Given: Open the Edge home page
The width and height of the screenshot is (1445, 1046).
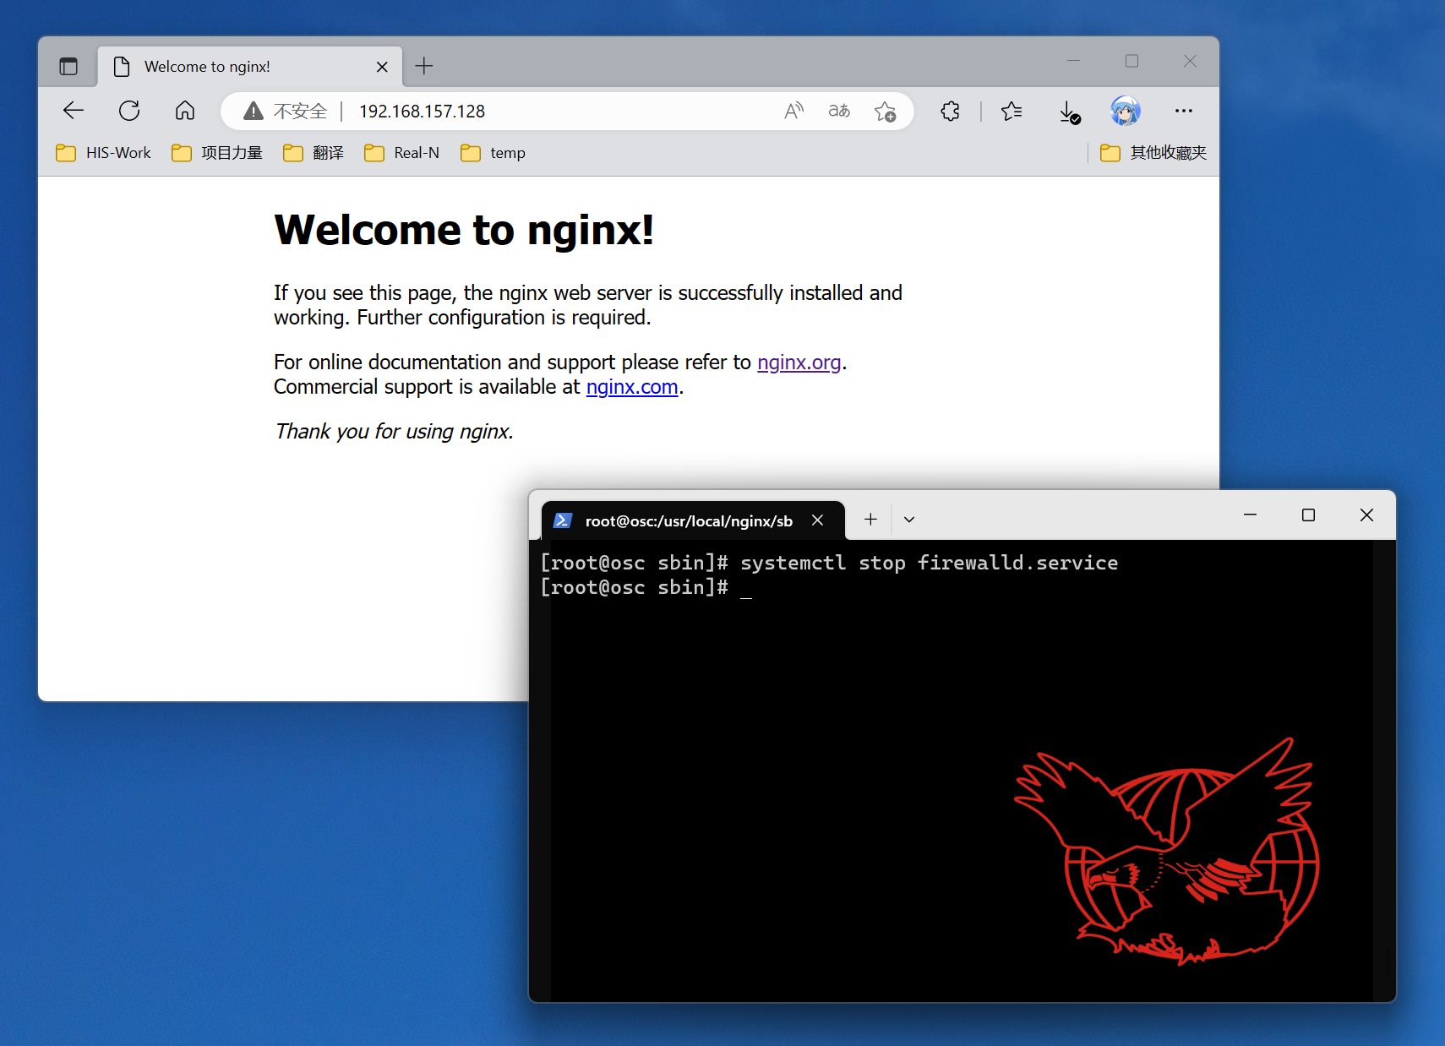Looking at the screenshot, I should pyautogui.click(x=185, y=111).
